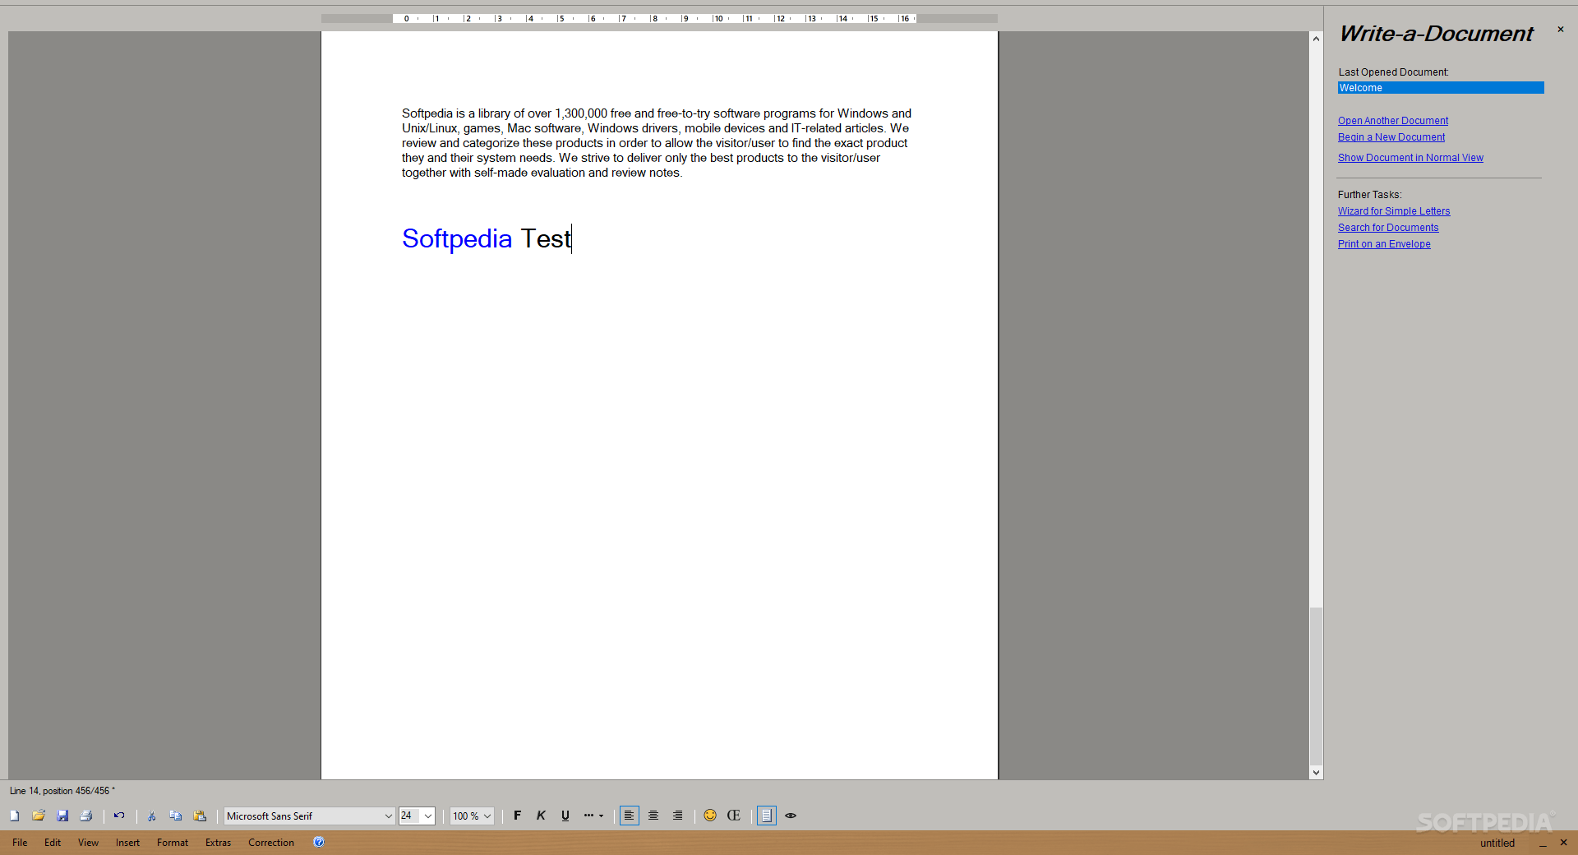
Task: Create a new blank document icon
Action: pyautogui.click(x=15, y=816)
